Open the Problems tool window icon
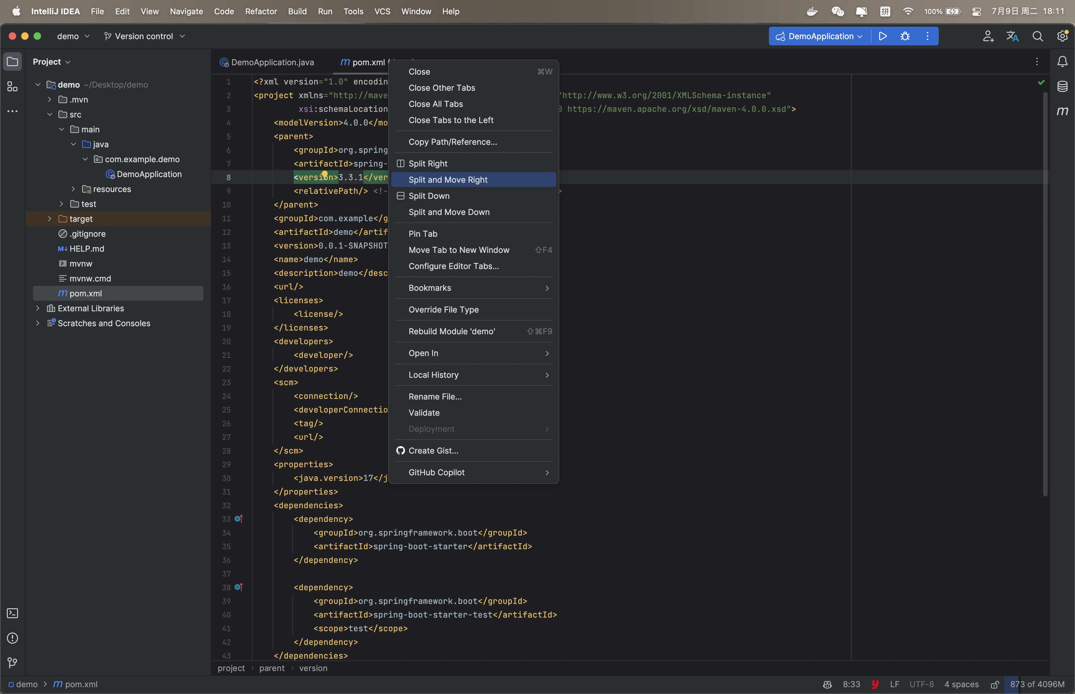This screenshot has height=694, width=1075. pyautogui.click(x=12, y=638)
